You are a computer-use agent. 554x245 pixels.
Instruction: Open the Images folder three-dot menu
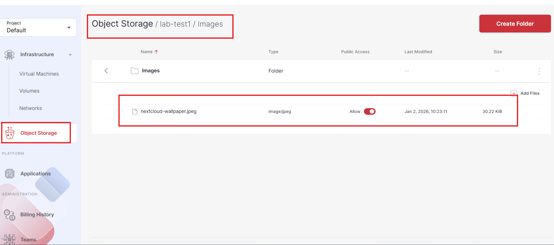(539, 71)
